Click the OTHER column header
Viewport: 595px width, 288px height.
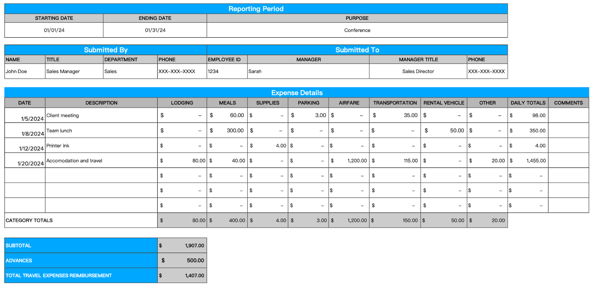(x=488, y=103)
